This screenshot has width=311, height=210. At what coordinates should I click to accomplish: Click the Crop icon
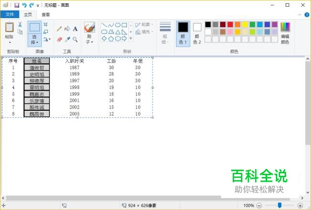coord(45,24)
